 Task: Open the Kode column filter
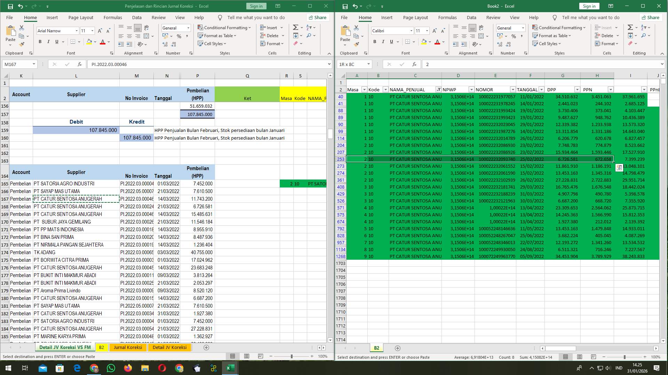pyautogui.click(x=385, y=89)
